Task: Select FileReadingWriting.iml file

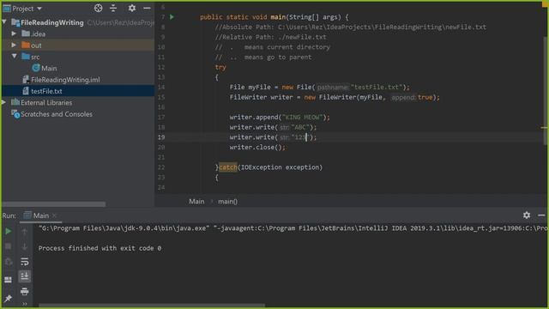Action: (65, 80)
